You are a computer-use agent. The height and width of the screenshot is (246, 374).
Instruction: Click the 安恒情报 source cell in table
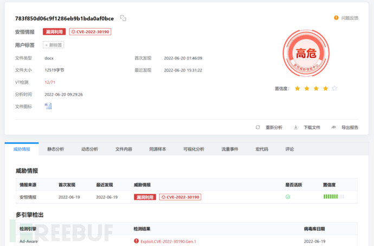click(28, 197)
